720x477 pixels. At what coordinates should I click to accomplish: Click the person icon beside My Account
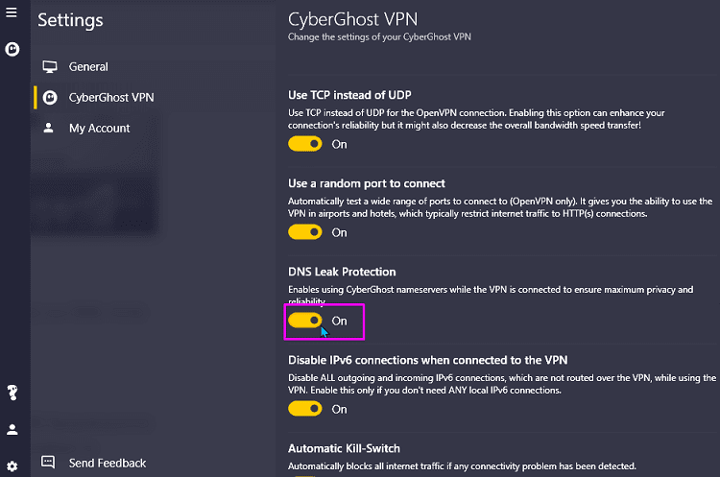pos(48,128)
